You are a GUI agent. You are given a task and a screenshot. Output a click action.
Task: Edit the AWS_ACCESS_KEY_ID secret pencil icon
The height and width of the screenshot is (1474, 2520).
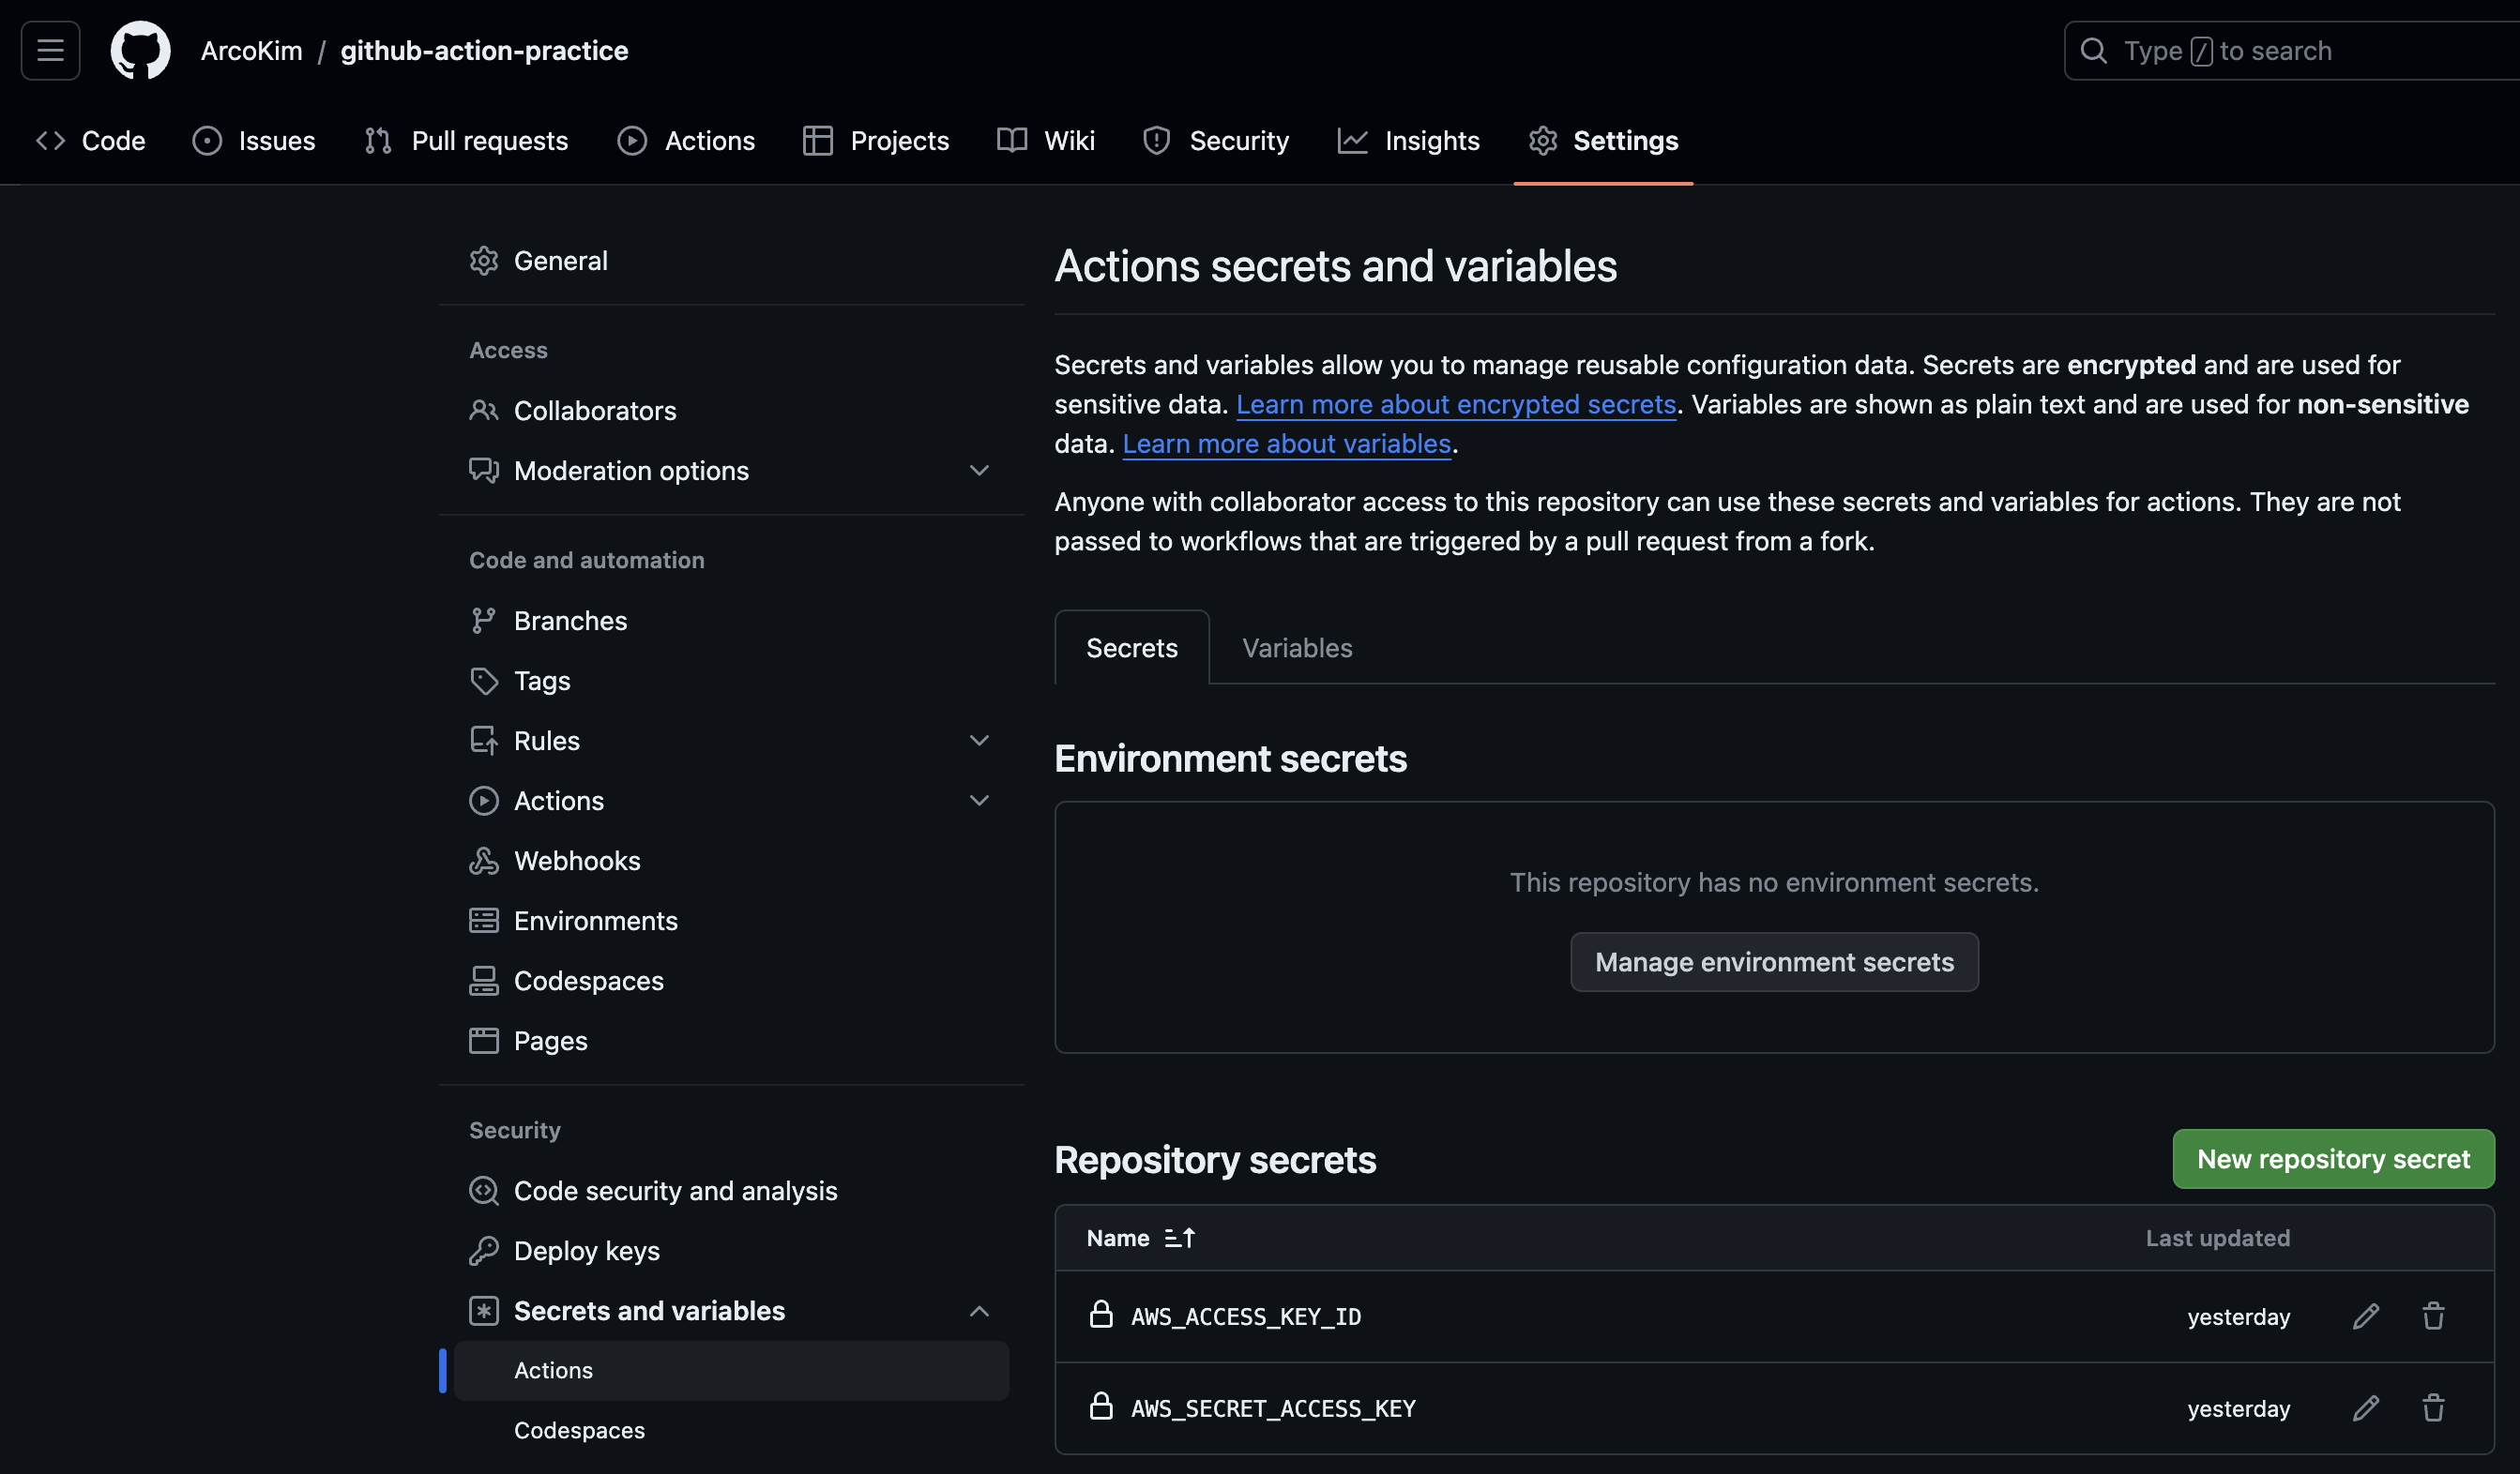click(x=2365, y=1316)
